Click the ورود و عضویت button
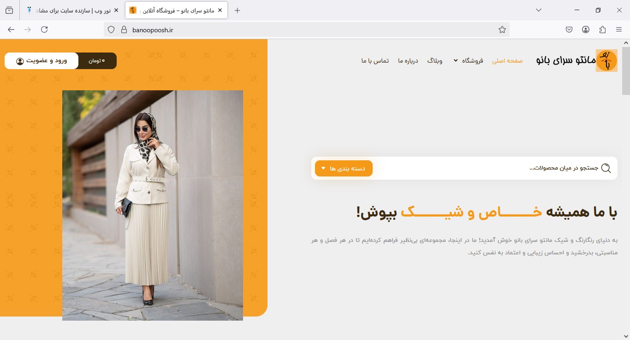630x340 pixels. pyautogui.click(x=42, y=60)
